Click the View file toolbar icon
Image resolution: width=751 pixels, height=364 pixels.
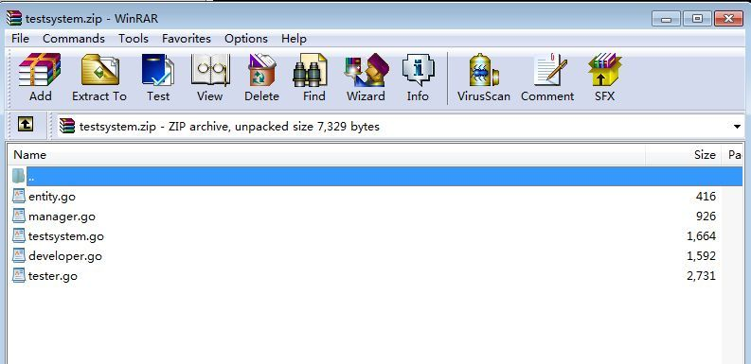[210, 70]
